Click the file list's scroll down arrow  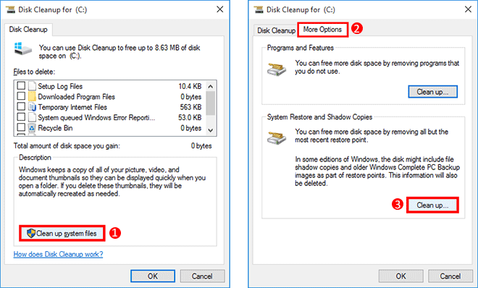210,130
